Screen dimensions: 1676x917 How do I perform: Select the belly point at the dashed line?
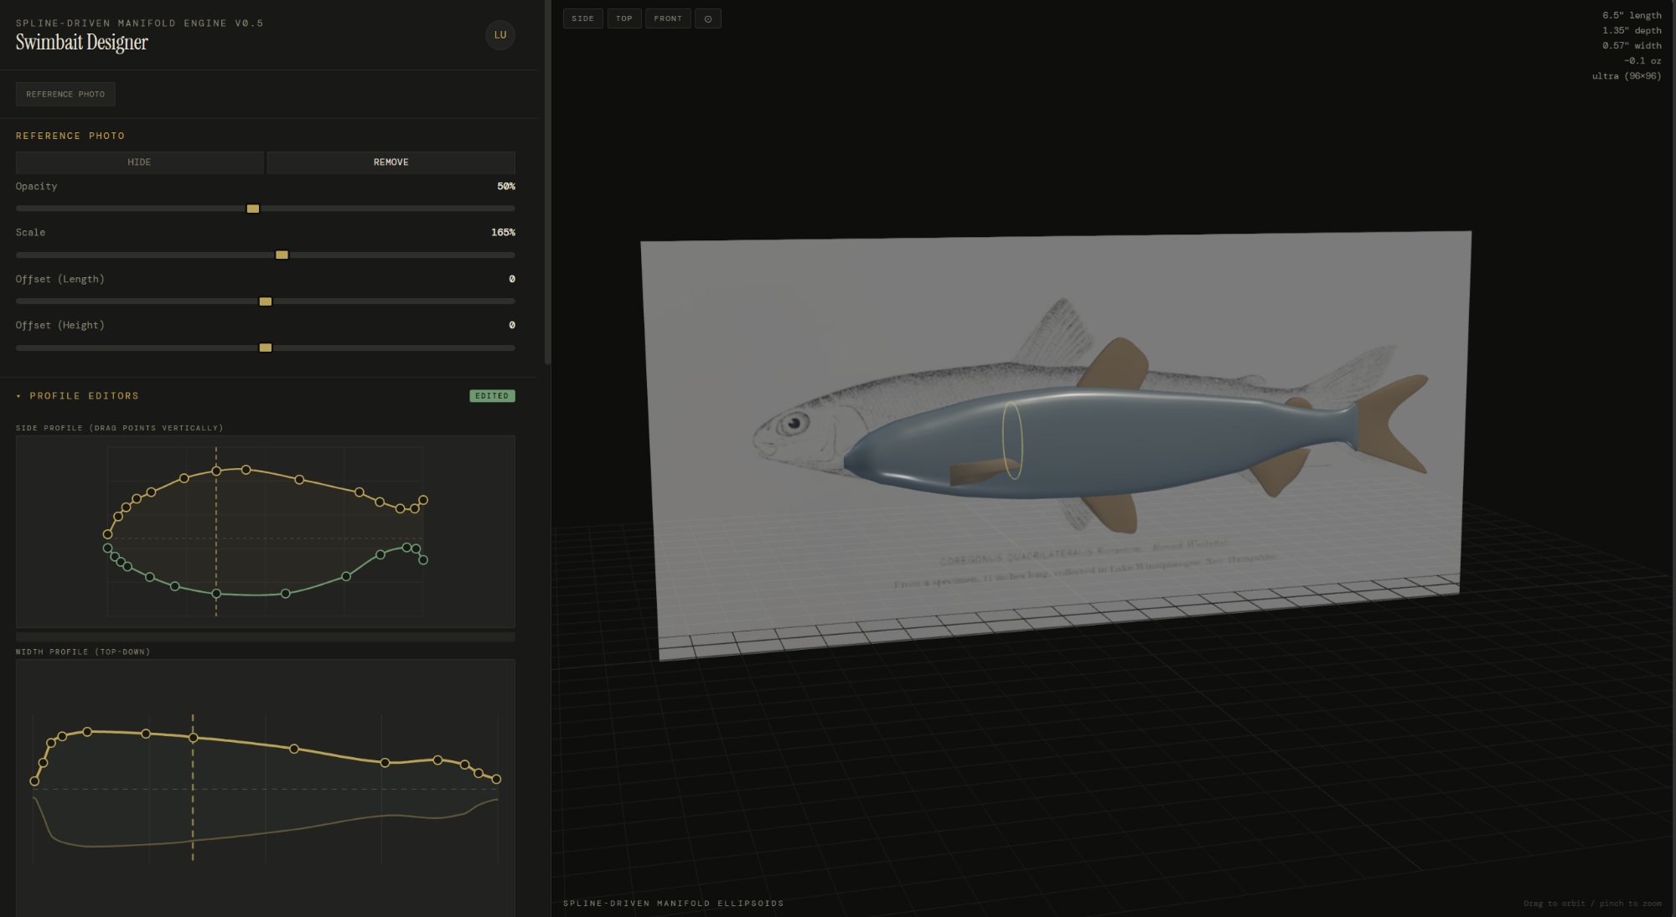coord(216,594)
